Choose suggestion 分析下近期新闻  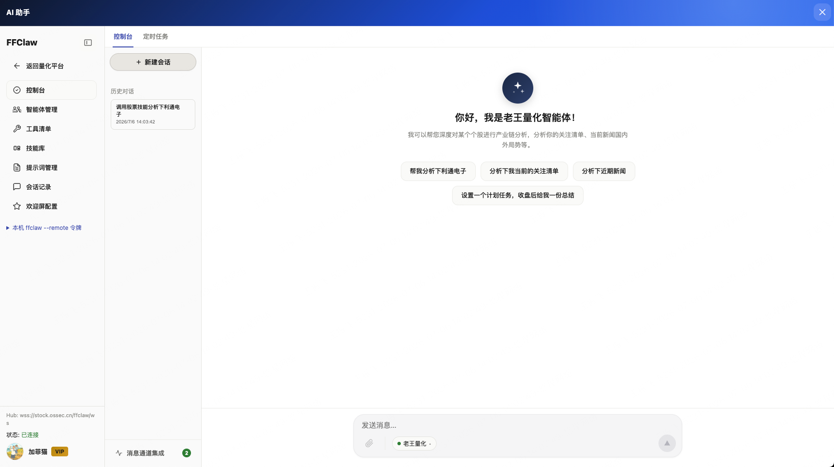(x=604, y=171)
